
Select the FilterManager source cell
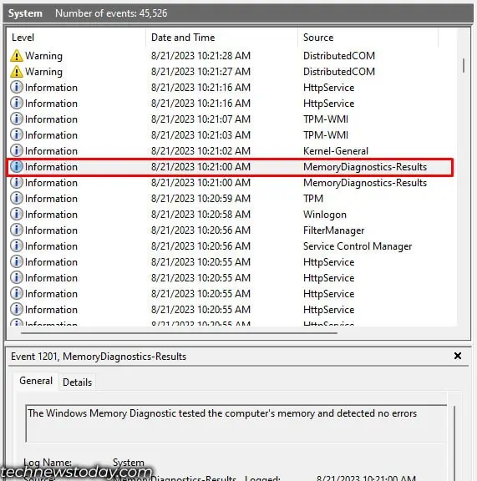333,230
